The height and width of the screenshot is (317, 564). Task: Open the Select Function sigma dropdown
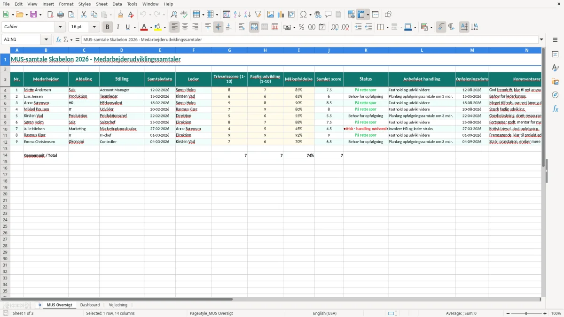pyautogui.click(x=71, y=39)
